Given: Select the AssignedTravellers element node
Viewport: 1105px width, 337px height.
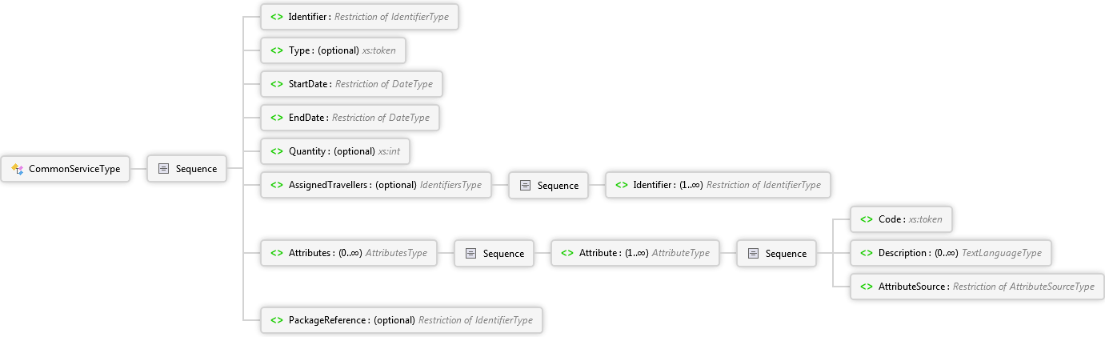Looking at the screenshot, I should 375,186.
